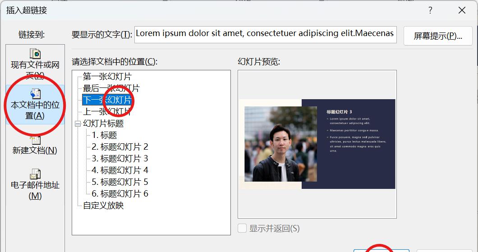Toggle the 显示并返回 checkbox
Image resolution: width=478 pixels, height=252 pixels.
coord(242,229)
